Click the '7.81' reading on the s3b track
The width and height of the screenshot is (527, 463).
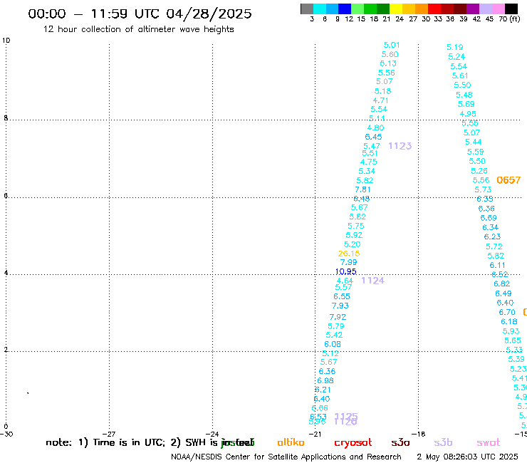(x=363, y=189)
